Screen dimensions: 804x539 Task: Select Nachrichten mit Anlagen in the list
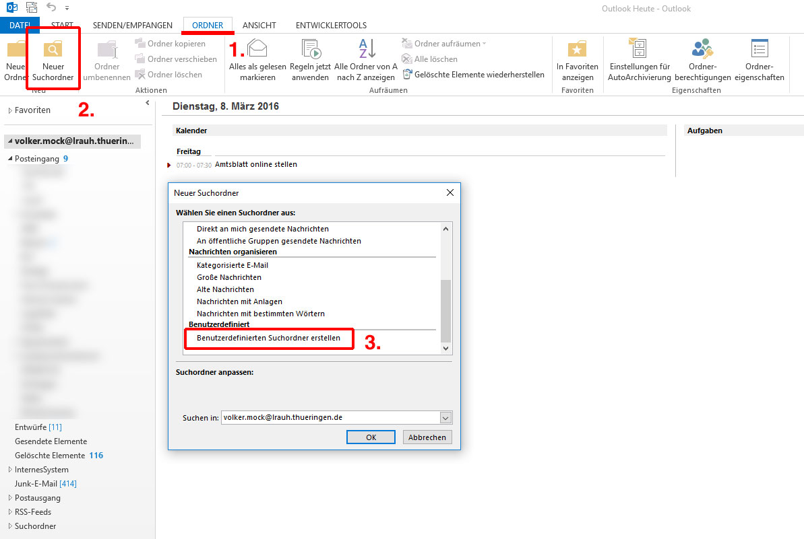click(239, 301)
